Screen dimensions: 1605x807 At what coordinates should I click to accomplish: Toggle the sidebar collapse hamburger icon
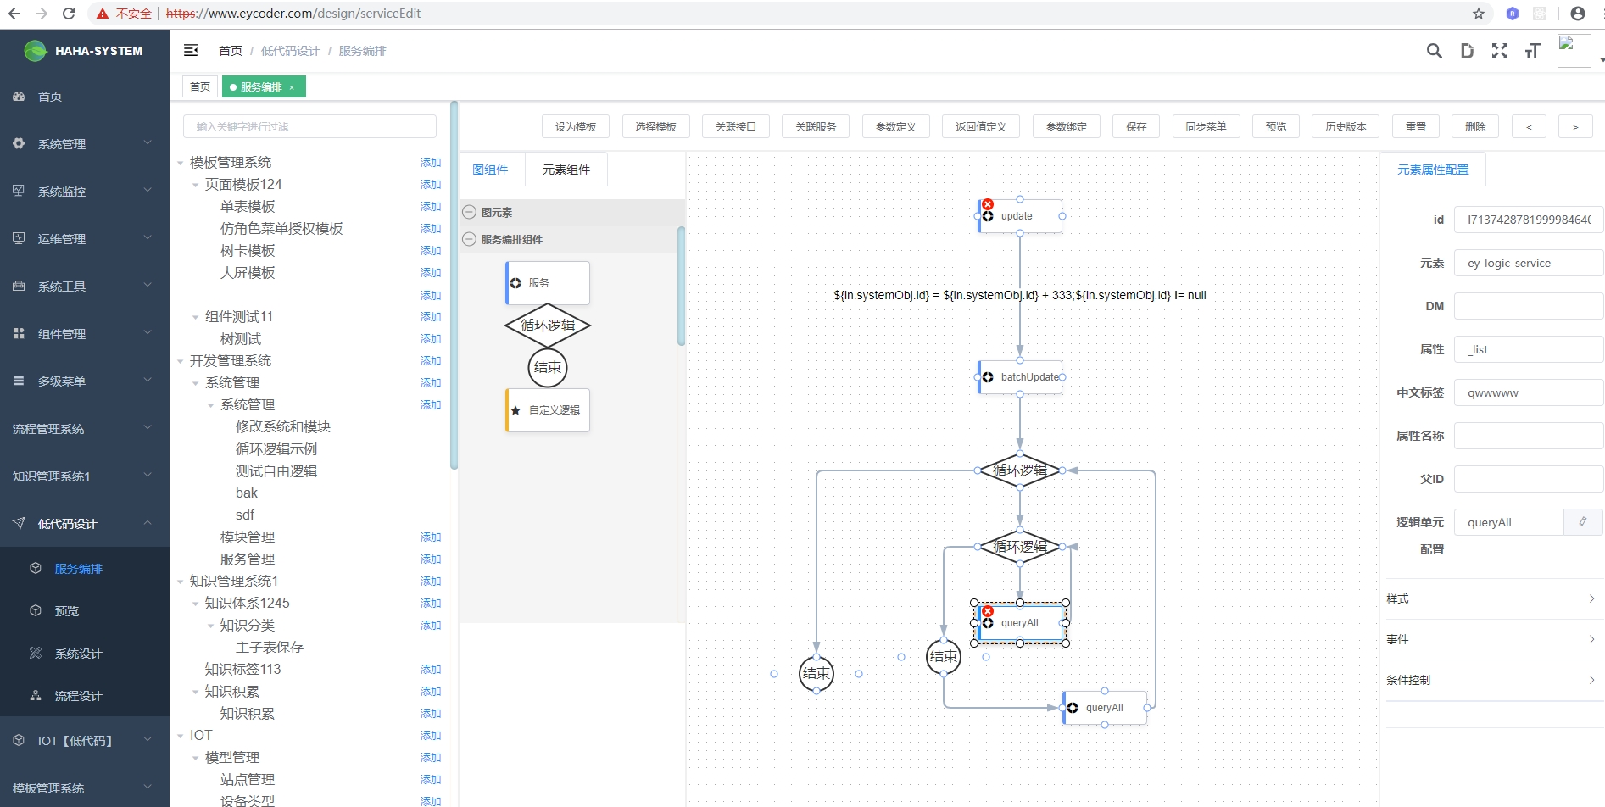pyautogui.click(x=191, y=51)
